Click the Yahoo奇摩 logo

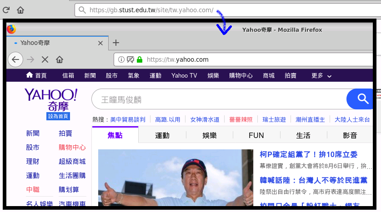[x=51, y=99]
